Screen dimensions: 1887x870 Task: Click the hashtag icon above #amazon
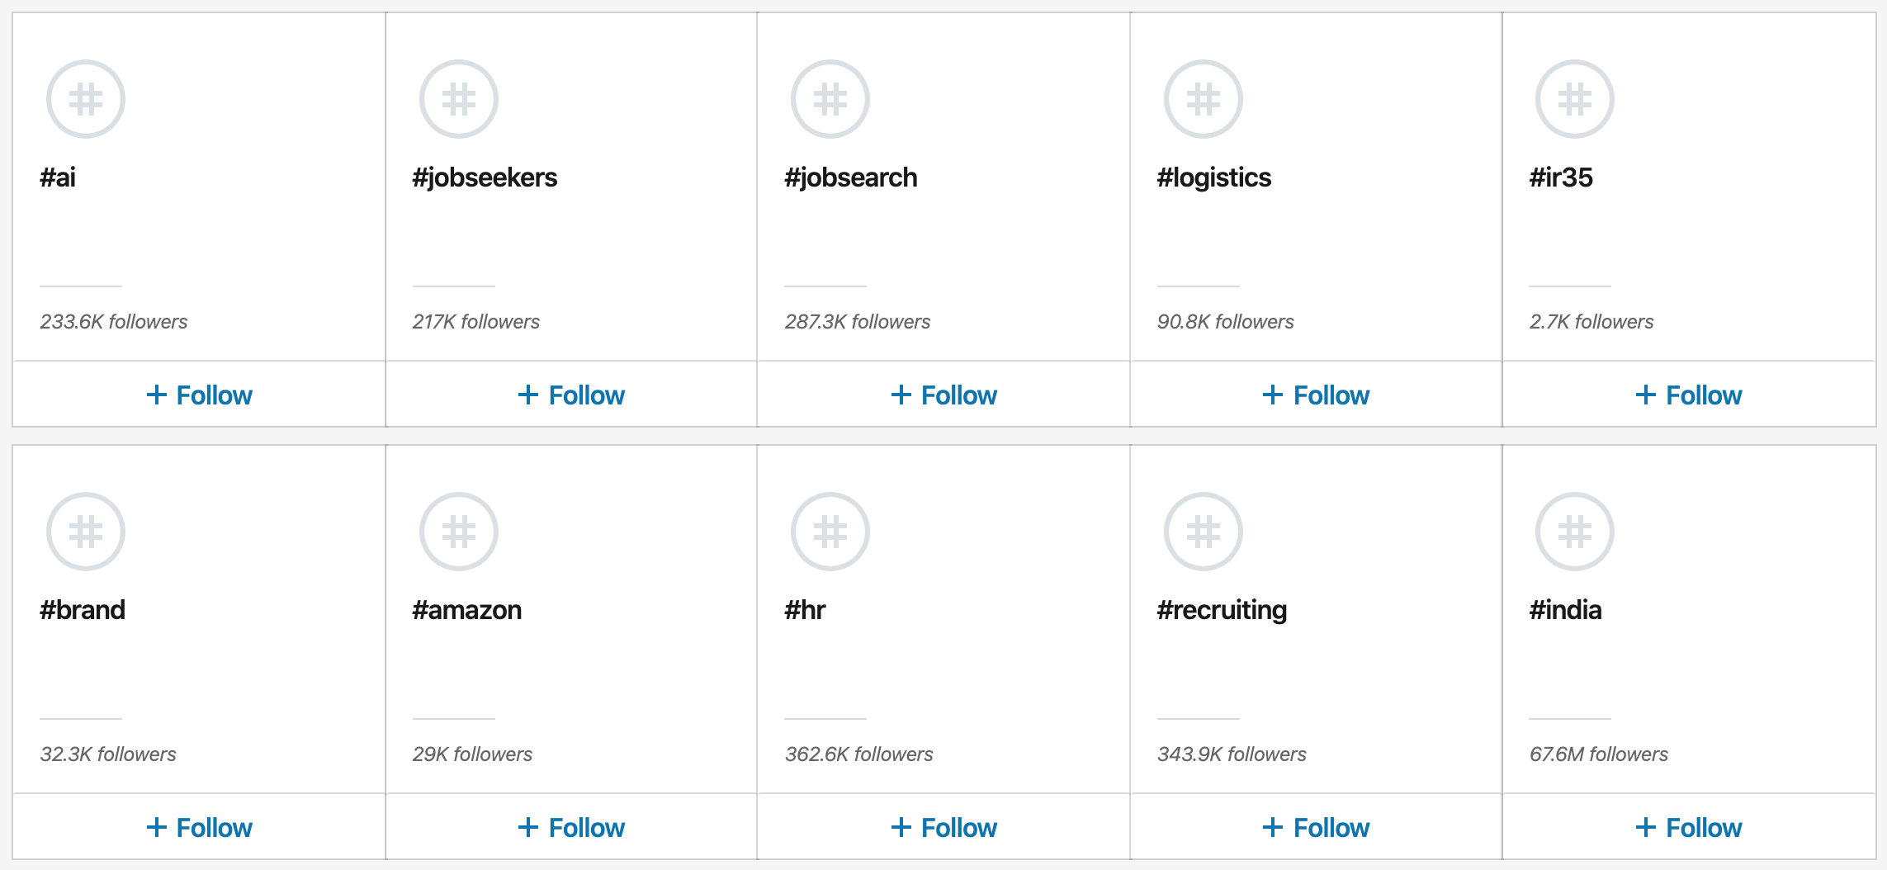458,532
